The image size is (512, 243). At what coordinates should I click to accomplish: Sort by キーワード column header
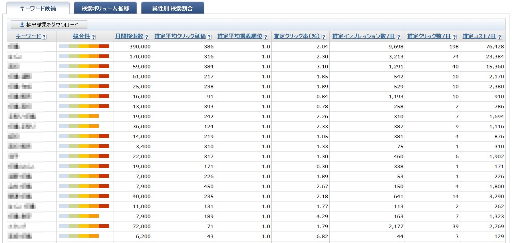tap(28, 36)
